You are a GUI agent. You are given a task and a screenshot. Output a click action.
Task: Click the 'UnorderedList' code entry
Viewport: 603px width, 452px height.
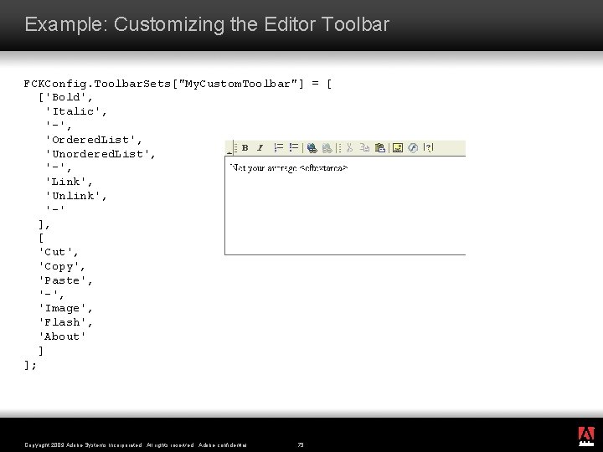[100, 154]
